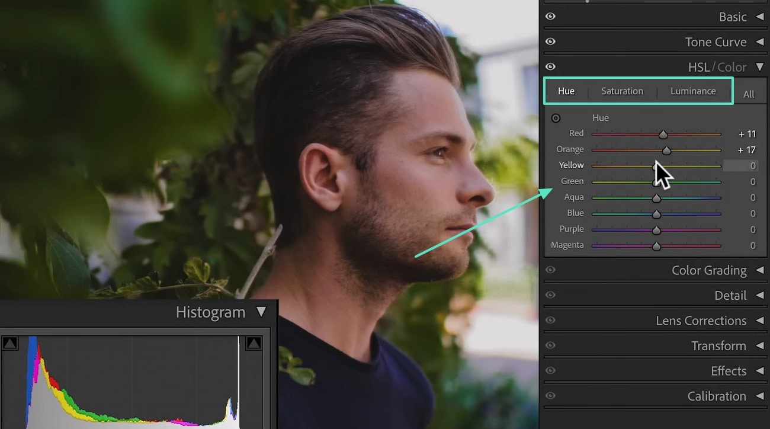Image resolution: width=770 pixels, height=429 pixels.
Task: Expand the Basic panel triangle
Action: [759, 17]
